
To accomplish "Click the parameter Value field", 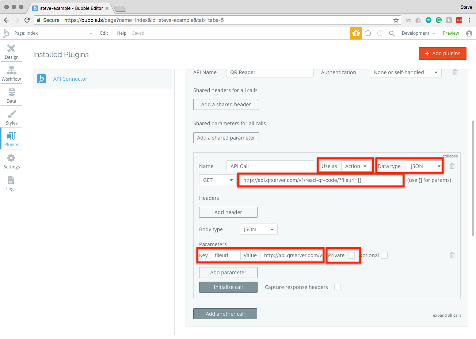I will [x=292, y=255].
